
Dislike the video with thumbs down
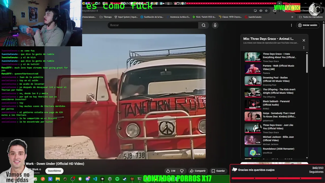(x=182, y=171)
